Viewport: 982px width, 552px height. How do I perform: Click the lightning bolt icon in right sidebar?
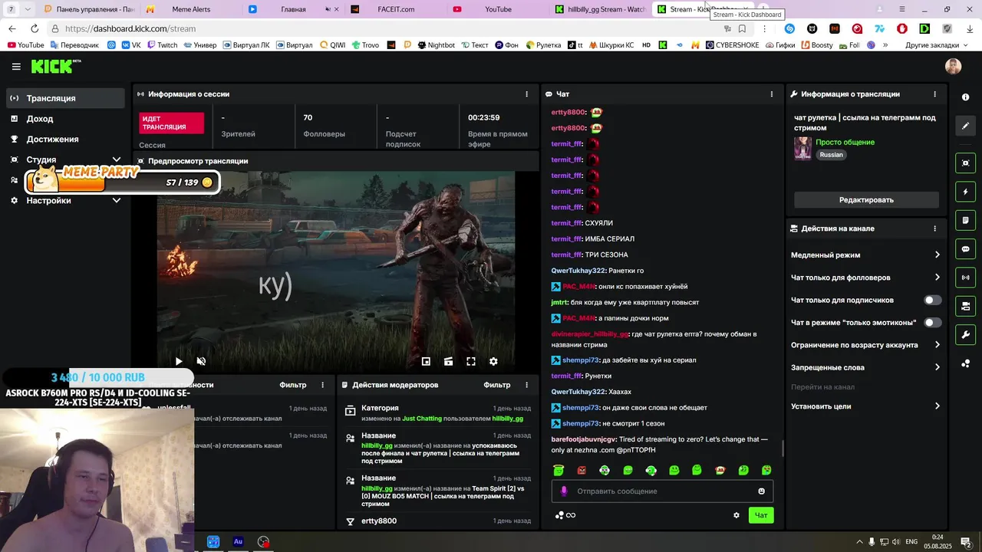click(966, 191)
